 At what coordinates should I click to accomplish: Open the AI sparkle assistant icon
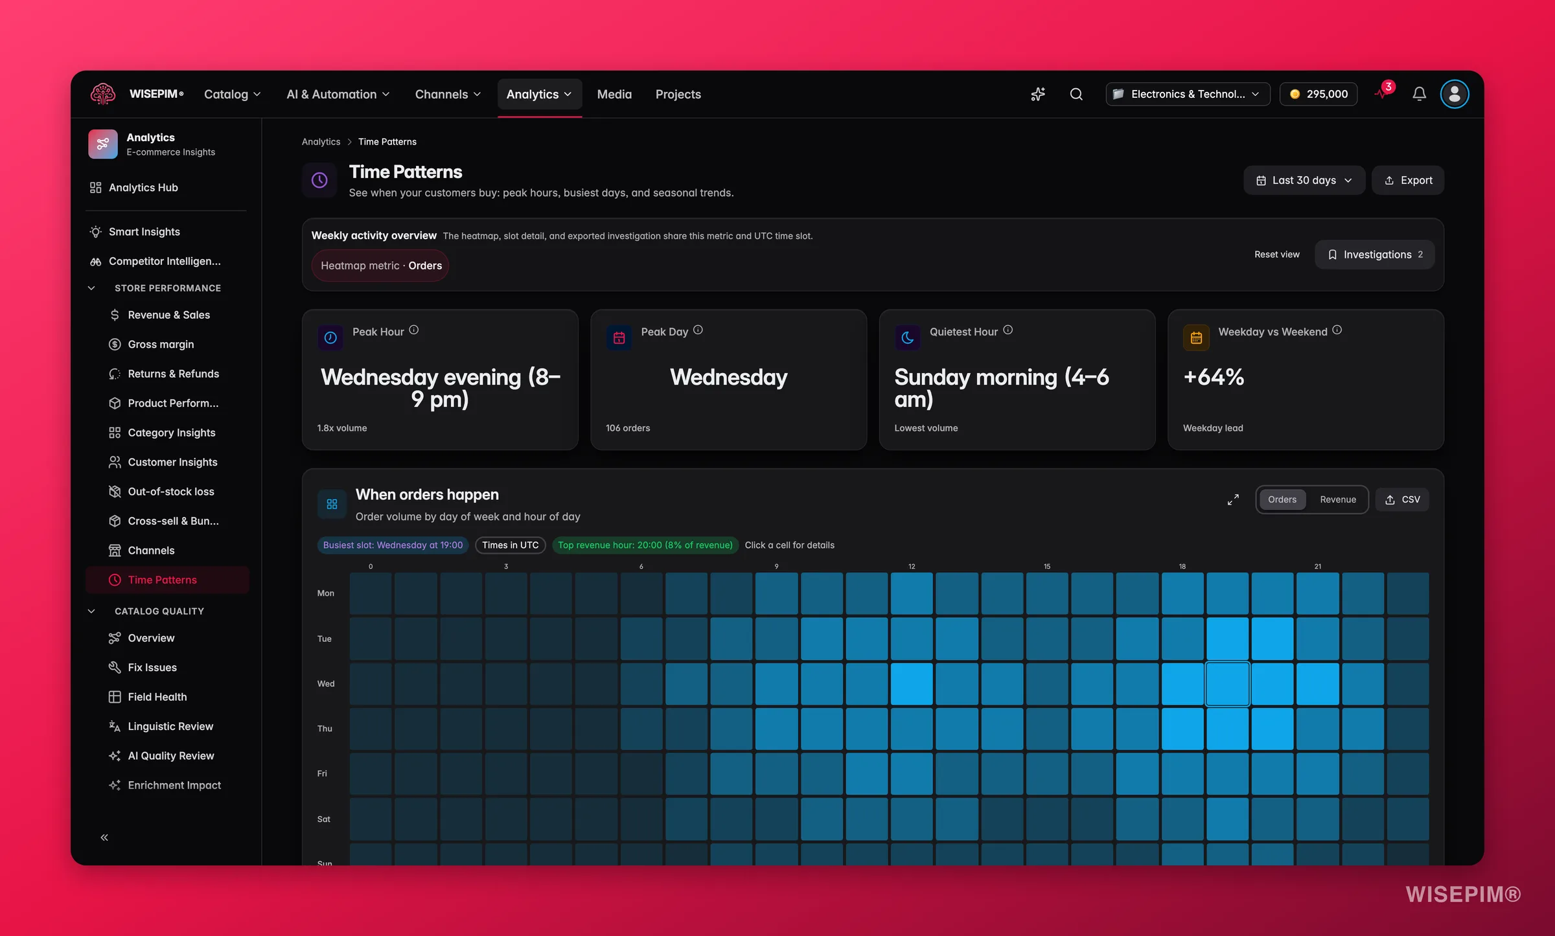pos(1038,94)
